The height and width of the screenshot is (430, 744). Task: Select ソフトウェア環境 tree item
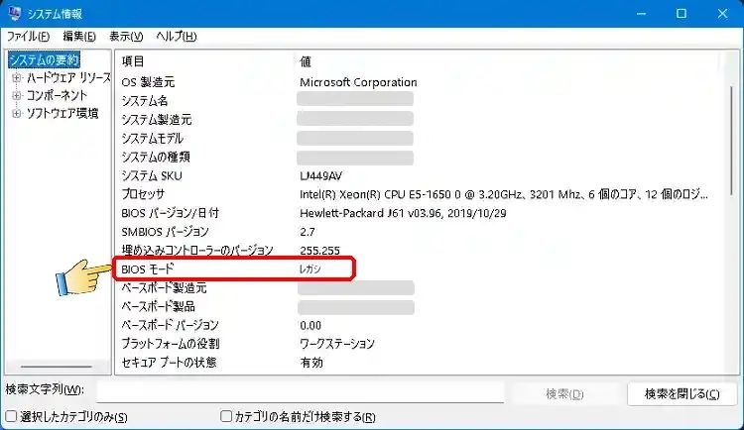click(x=62, y=114)
